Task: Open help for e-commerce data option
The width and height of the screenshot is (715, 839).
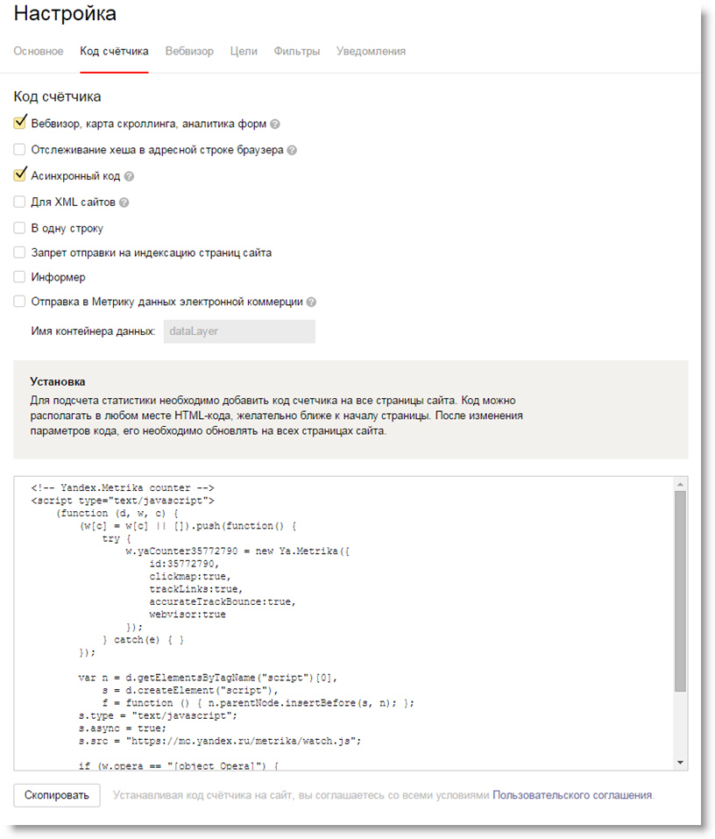Action: coord(311,302)
